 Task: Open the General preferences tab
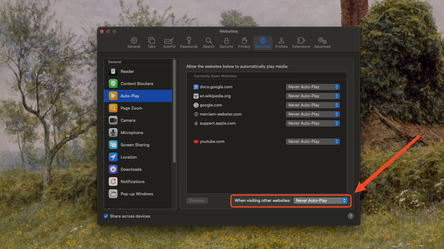click(x=134, y=43)
